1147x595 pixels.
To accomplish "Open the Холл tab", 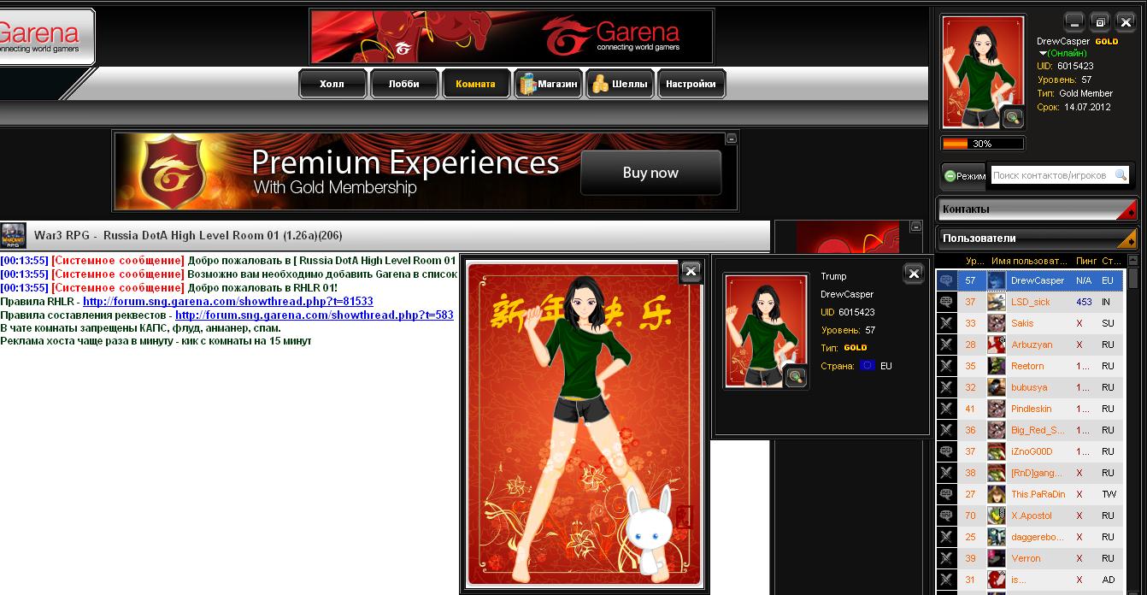I will coord(332,84).
